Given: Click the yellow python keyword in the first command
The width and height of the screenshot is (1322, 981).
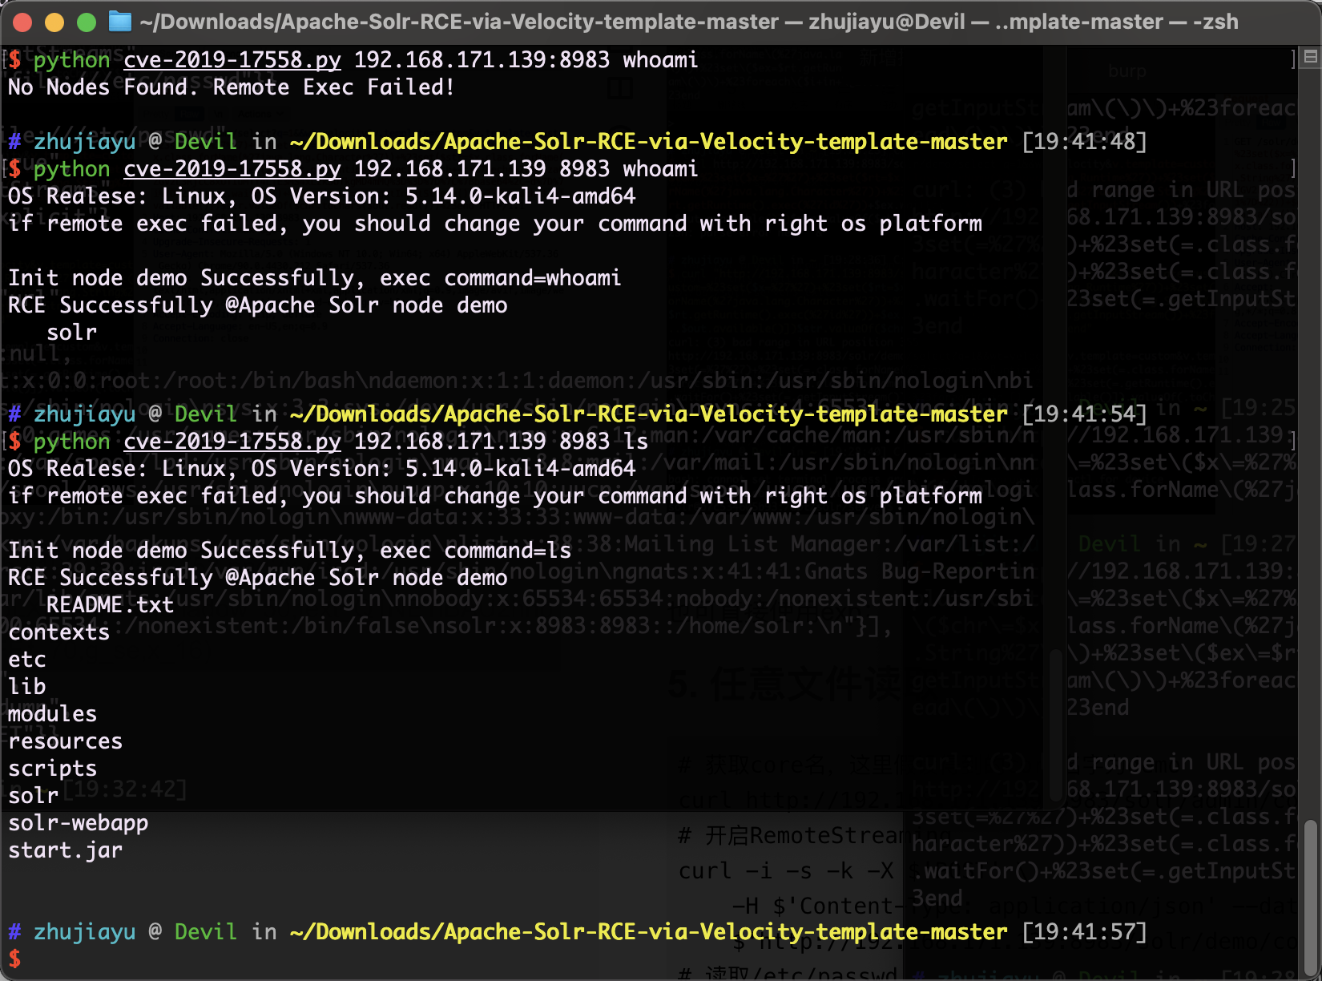Looking at the screenshot, I should [71, 59].
